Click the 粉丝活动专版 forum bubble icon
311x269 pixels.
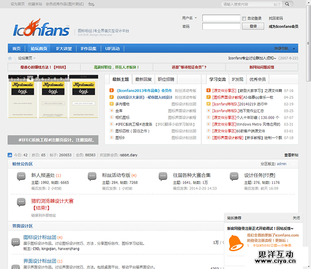[x=91, y=177]
